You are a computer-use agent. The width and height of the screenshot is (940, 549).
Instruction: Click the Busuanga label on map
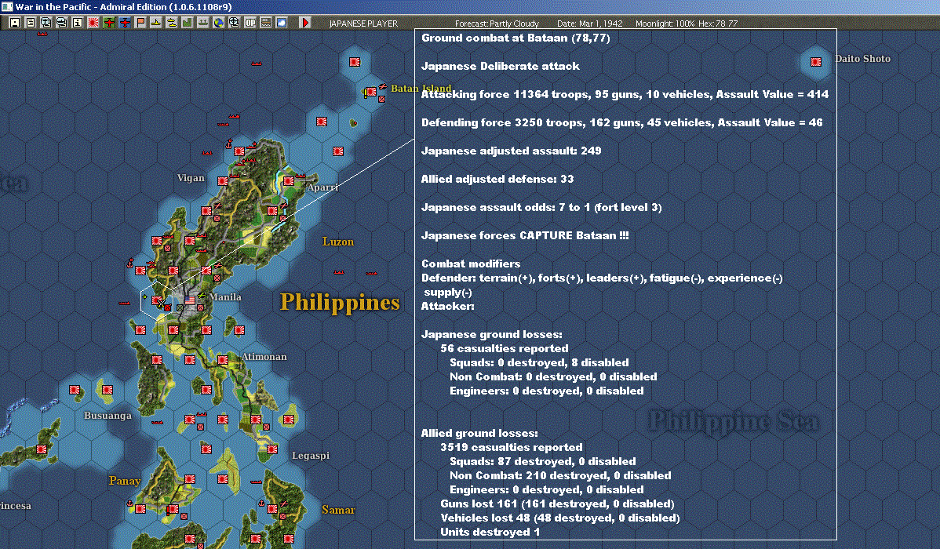(107, 416)
